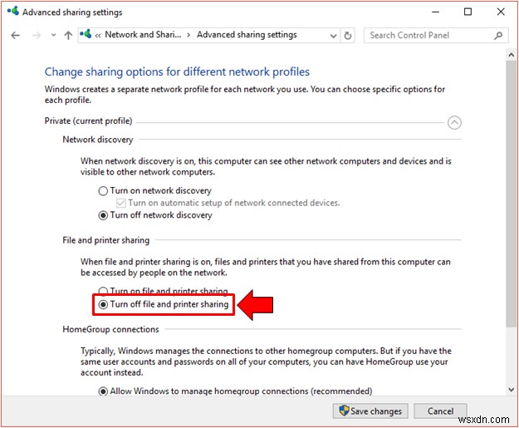Click the forward navigation arrow
519x428 pixels.
tap(37, 35)
